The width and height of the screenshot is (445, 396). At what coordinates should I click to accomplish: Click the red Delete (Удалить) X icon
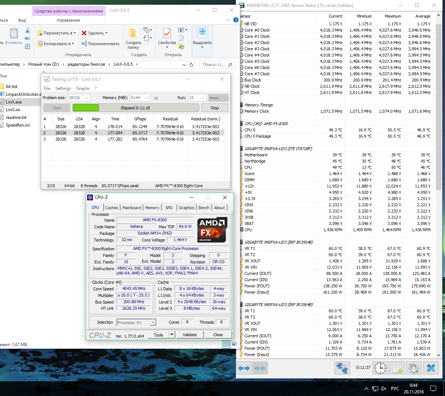84,33
